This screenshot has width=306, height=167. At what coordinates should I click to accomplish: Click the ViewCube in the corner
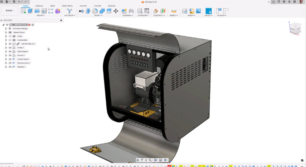click(295, 28)
